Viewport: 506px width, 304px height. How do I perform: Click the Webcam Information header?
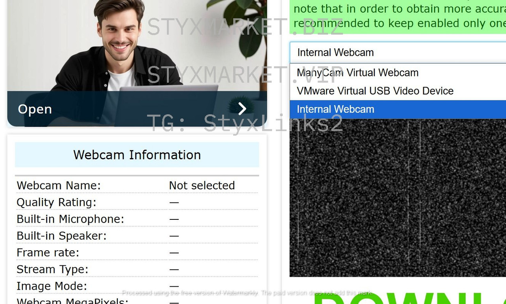137,155
